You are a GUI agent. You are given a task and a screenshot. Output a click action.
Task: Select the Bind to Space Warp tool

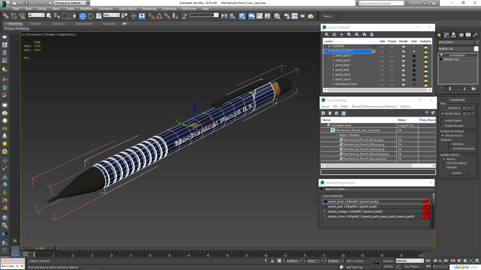pos(22,16)
